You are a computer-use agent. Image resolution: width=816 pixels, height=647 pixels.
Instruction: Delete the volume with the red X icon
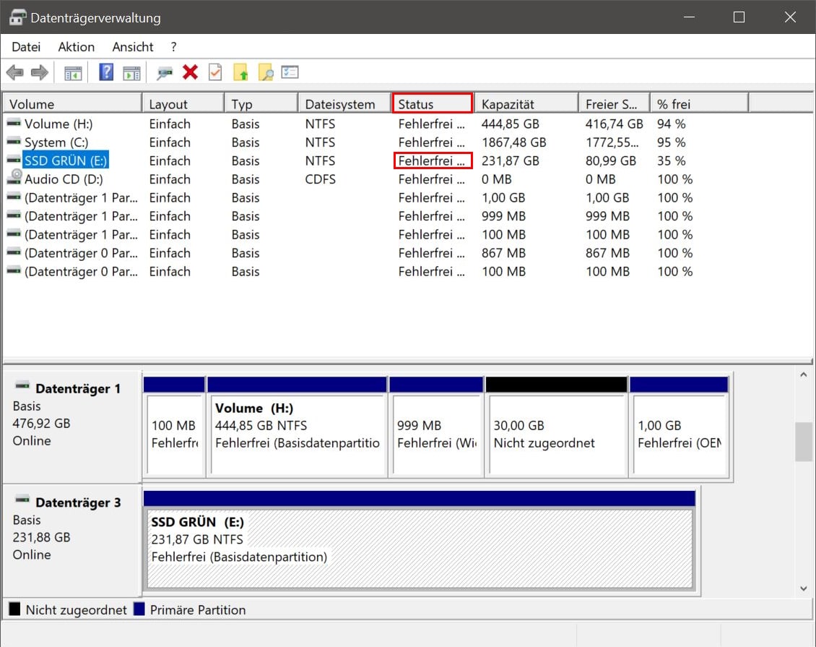[190, 72]
